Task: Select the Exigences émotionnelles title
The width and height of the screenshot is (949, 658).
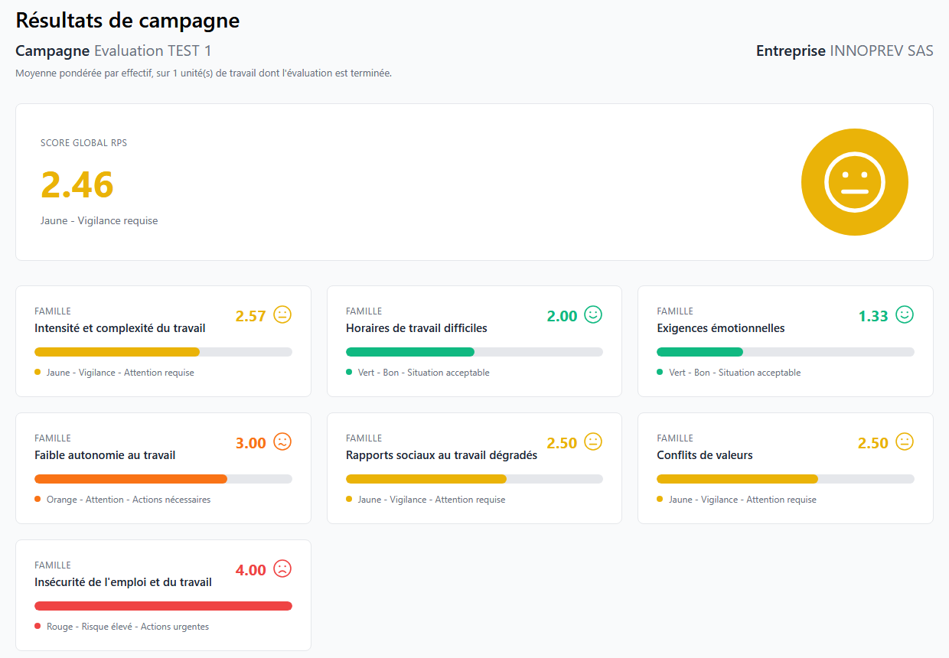Action: tap(721, 328)
